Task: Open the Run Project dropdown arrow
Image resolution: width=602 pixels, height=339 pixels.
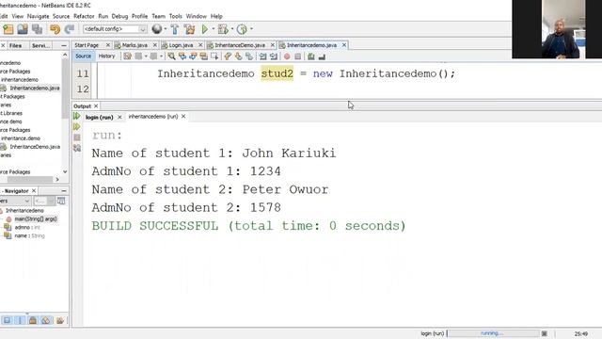Action: 214,29
